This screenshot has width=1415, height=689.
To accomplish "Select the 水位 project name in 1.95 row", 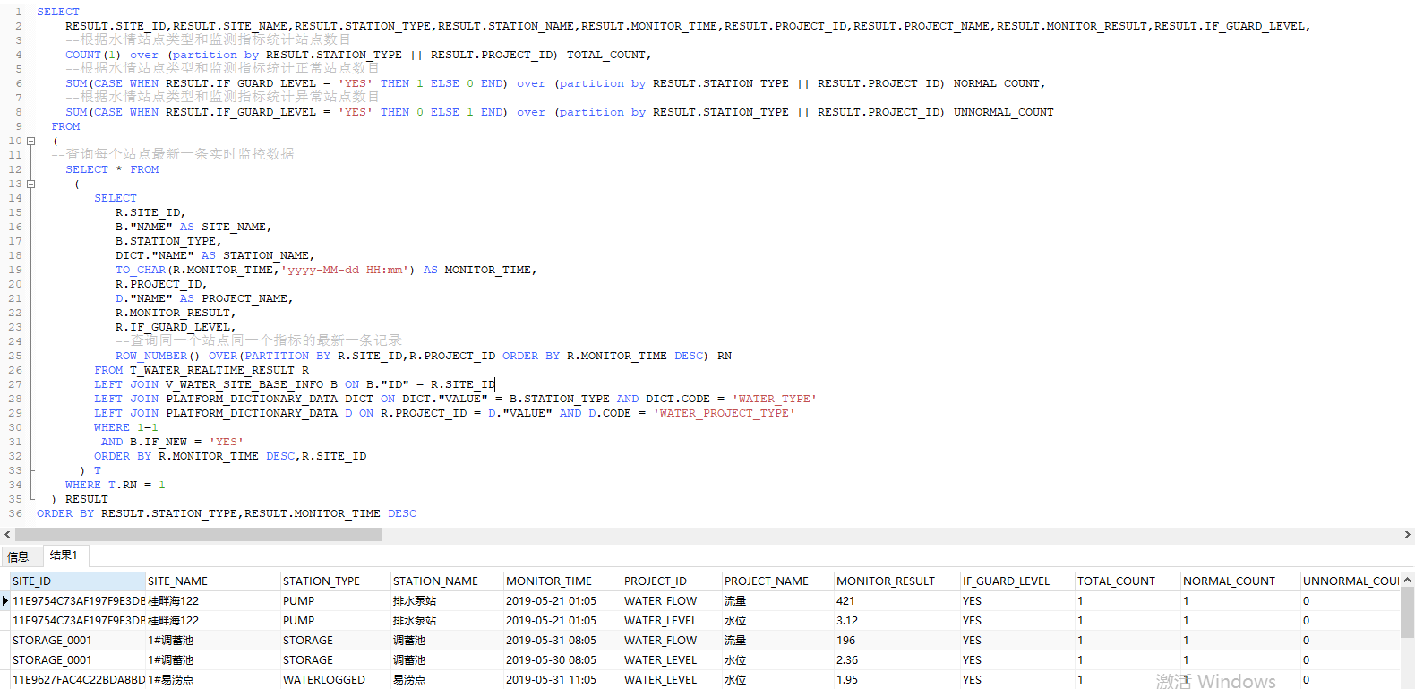I will pos(777,680).
